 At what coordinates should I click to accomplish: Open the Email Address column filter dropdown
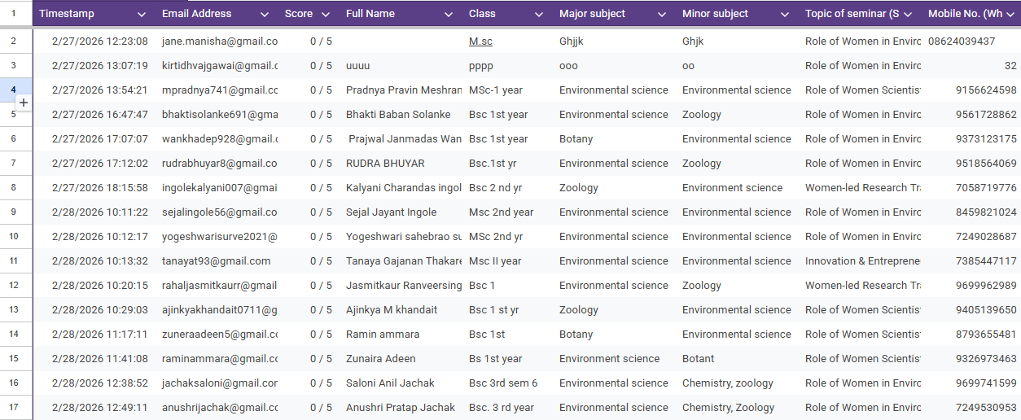pyautogui.click(x=265, y=15)
